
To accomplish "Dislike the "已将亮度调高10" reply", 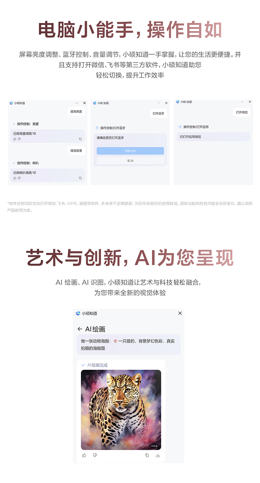I will coord(19,139).
